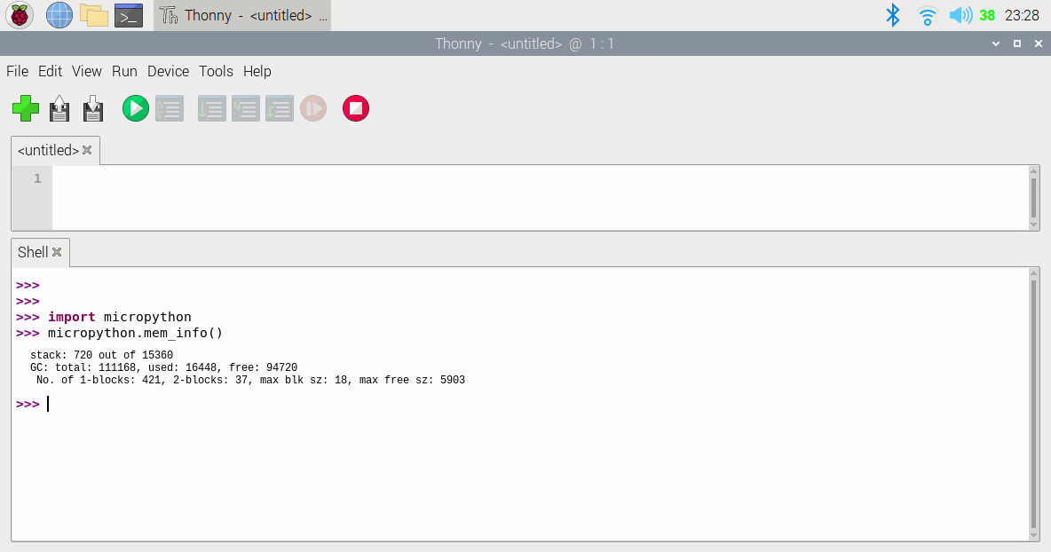Image resolution: width=1051 pixels, height=552 pixels.
Task: Load a script with the open icon
Action: pos(59,108)
